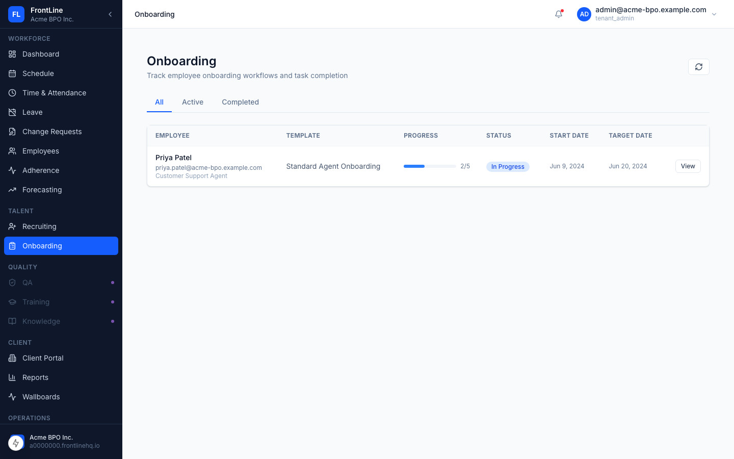734x459 pixels.
Task: Select the Reports icon
Action: coord(12,377)
